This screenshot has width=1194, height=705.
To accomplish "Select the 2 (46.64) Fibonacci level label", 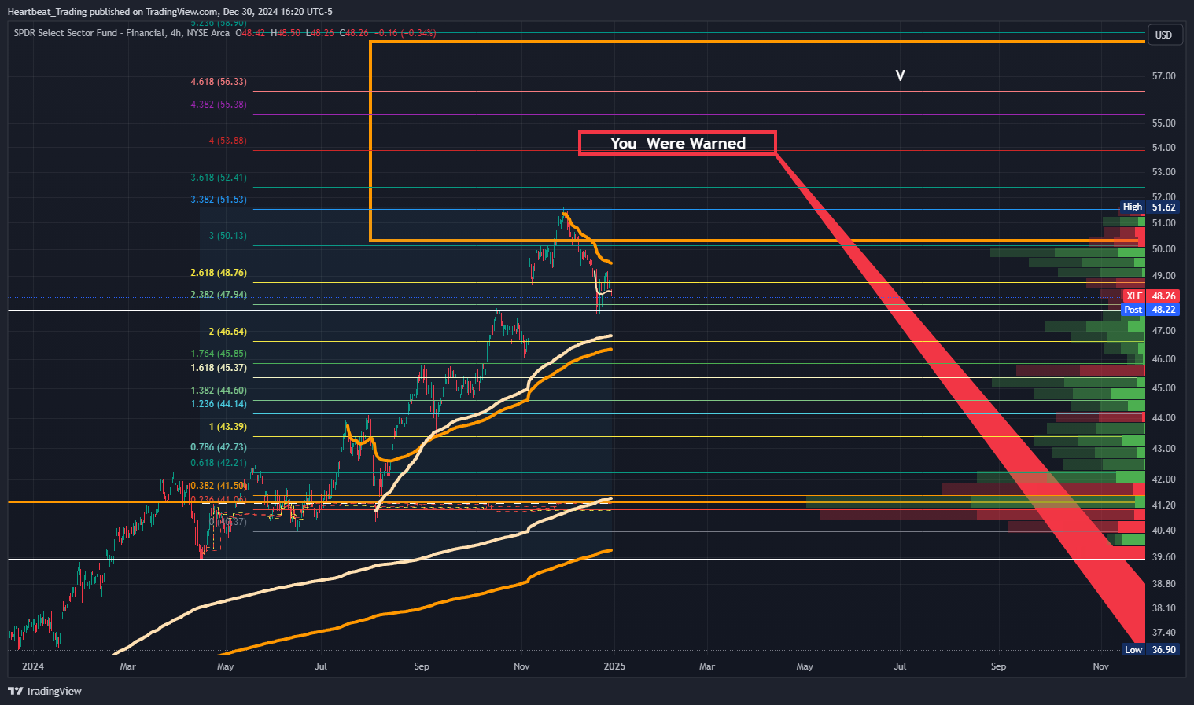I will 228,332.
